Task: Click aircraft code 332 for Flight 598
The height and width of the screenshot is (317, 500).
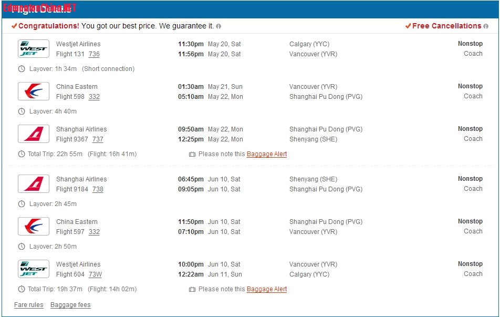Action: coord(94,97)
